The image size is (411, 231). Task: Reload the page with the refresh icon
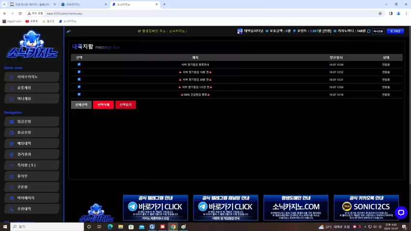click(20, 14)
